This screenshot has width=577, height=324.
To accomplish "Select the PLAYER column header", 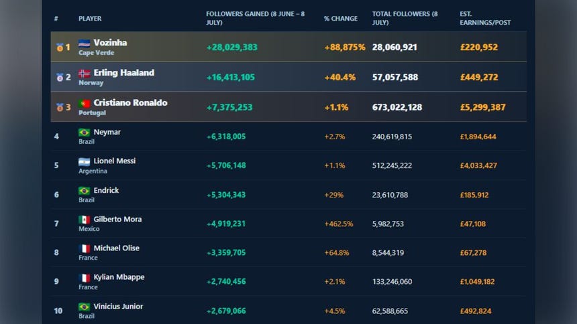I will click(90, 18).
